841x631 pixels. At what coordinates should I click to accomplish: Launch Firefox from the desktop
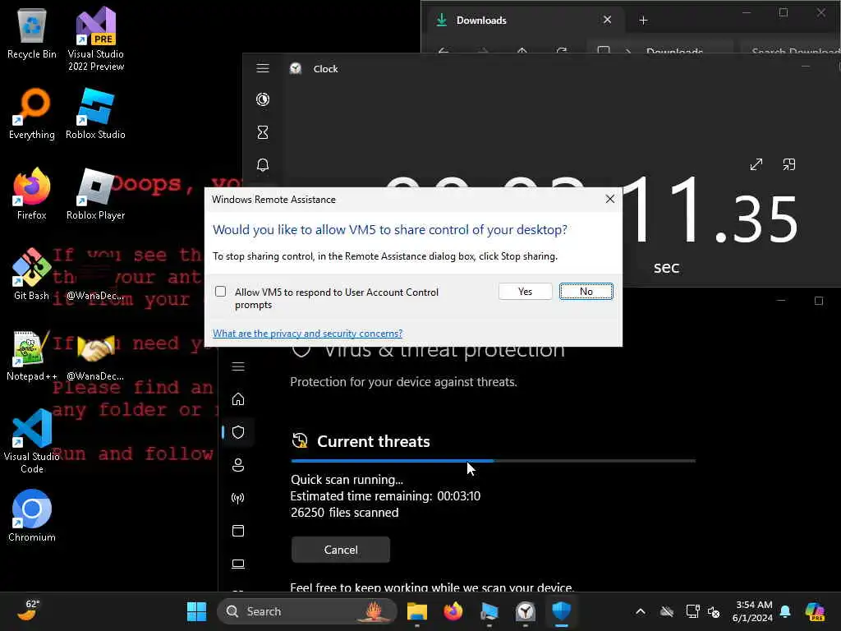[32, 194]
